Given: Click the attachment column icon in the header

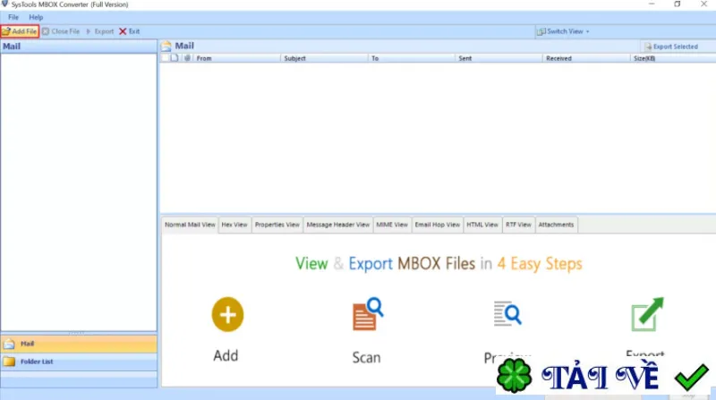Looking at the screenshot, I should (x=187, y=58).
